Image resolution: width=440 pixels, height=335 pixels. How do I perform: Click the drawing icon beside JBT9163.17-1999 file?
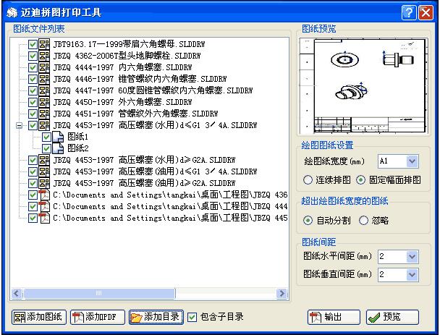click(x=44, y=44)
